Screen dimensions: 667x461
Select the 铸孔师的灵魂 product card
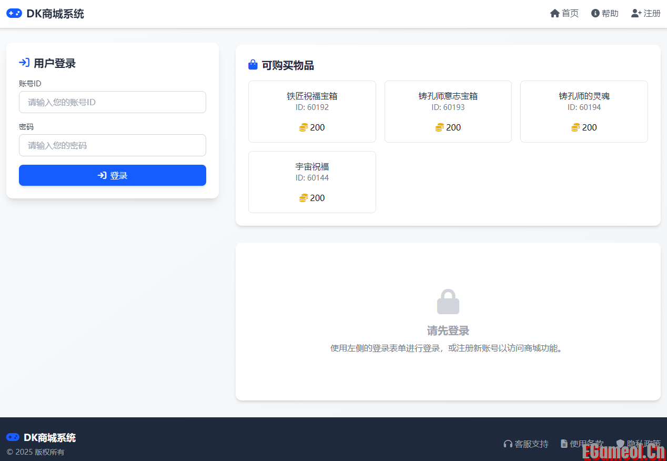click(584, 112)
